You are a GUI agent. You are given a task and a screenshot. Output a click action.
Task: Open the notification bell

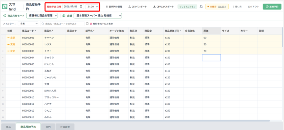[x=201, y=7]
